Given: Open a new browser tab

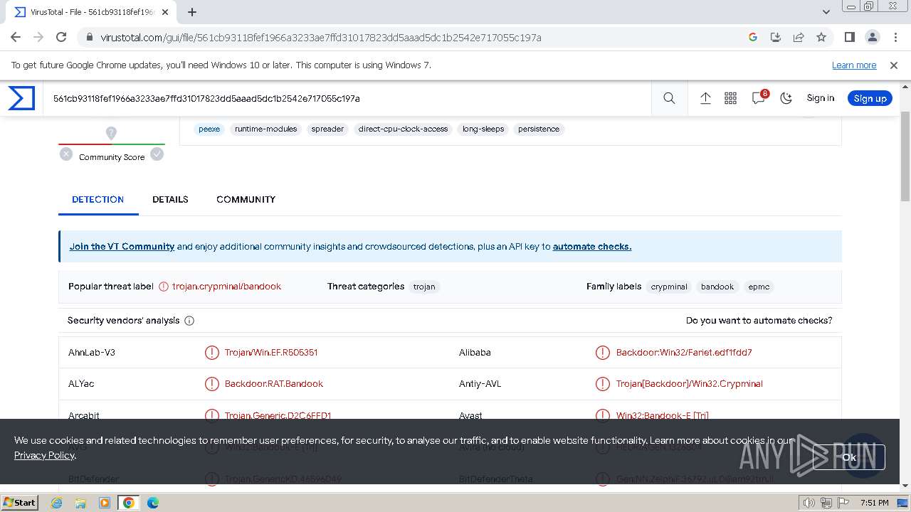Looking at the screenshot, I should coord(192,12).
